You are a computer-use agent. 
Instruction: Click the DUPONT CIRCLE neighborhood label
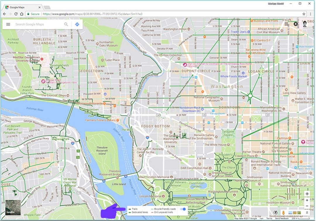coord(196,71)
